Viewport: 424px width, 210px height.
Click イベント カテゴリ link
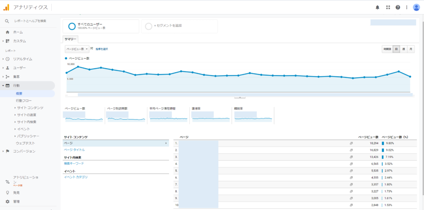[76, 177]
